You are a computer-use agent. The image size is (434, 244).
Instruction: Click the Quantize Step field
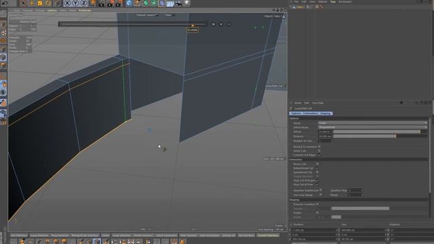tap(355, 190)
